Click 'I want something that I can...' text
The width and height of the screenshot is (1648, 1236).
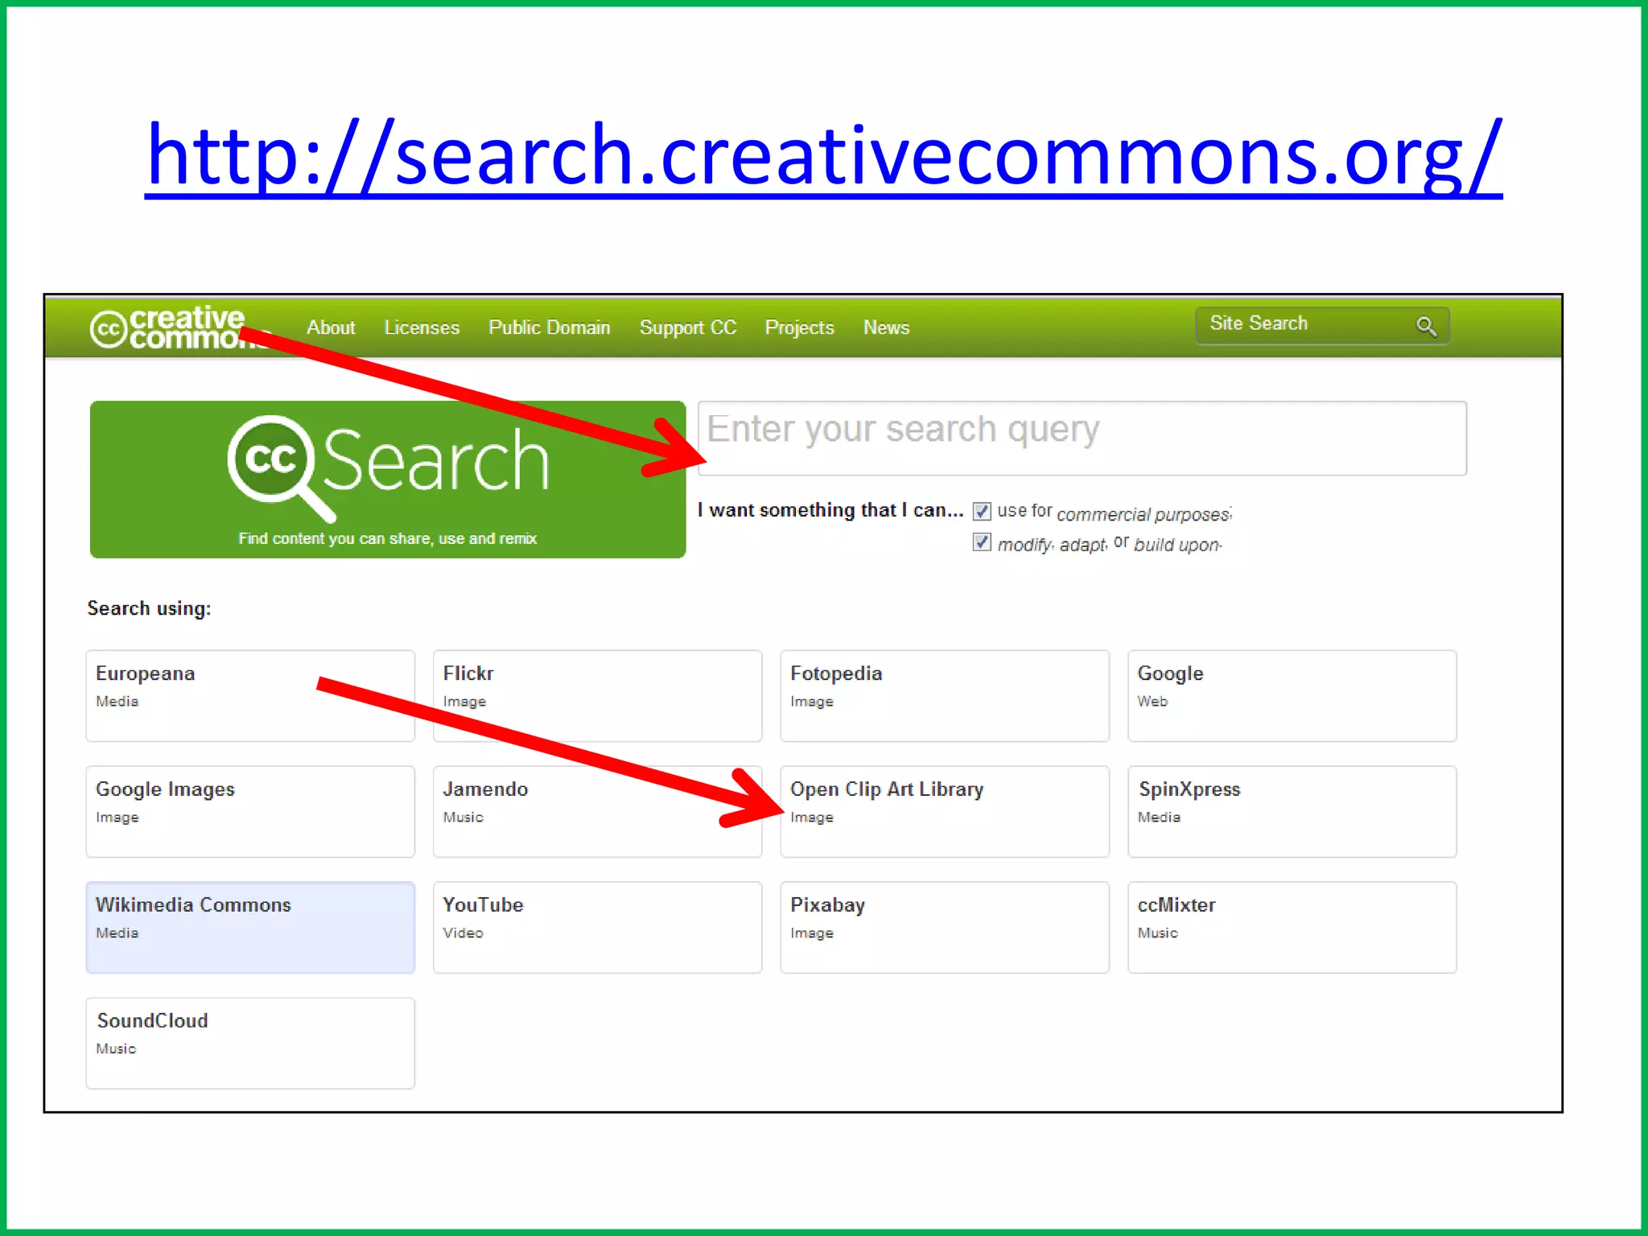point(830,510)
